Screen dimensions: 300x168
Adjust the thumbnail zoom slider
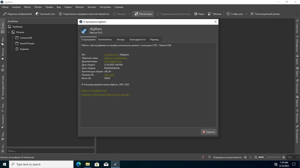coord(269,157)
